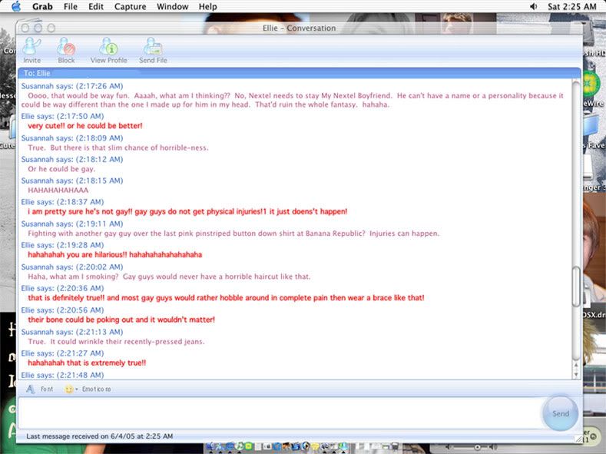The width and height of the screenshot is (606, 454).
Task: Open the Edit menu
Action: click(x=96, y=7)
